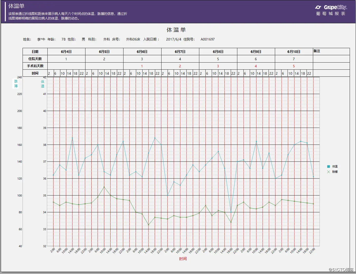Select the 体温单 heading in the purple banner
356x274 pixels.
coord(16,6)
